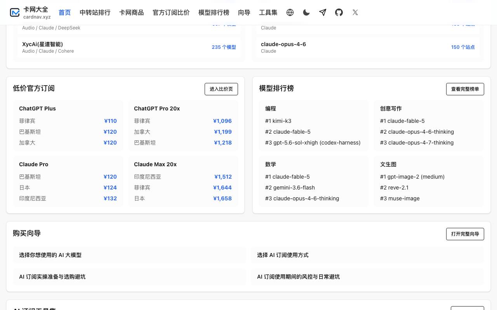
Task: Select 卡网商品 in the navigation bar
Action: [132, 12]
